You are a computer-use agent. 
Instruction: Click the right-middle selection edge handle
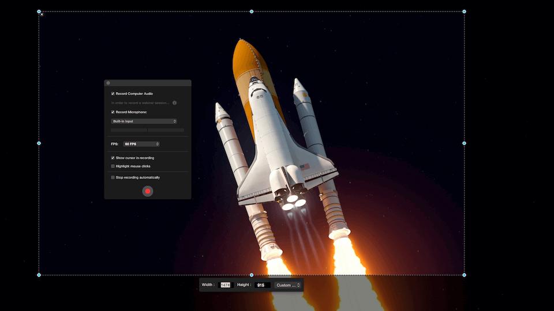[464, 143]
